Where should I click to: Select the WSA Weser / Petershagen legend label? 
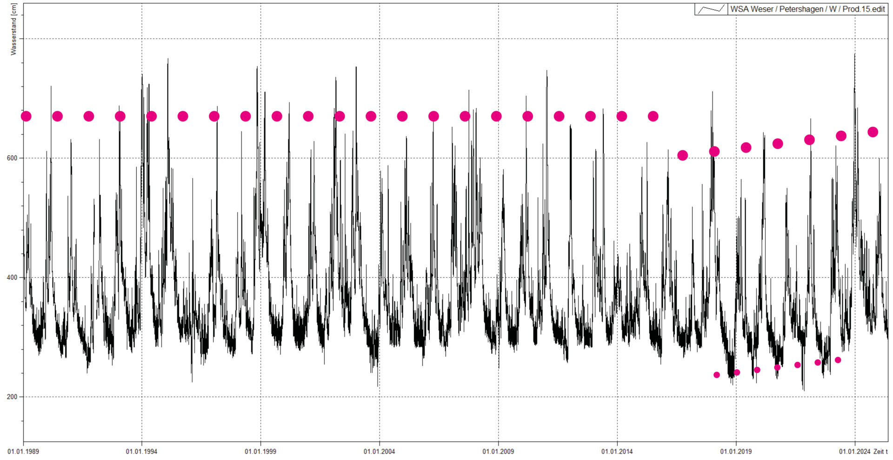807,9
